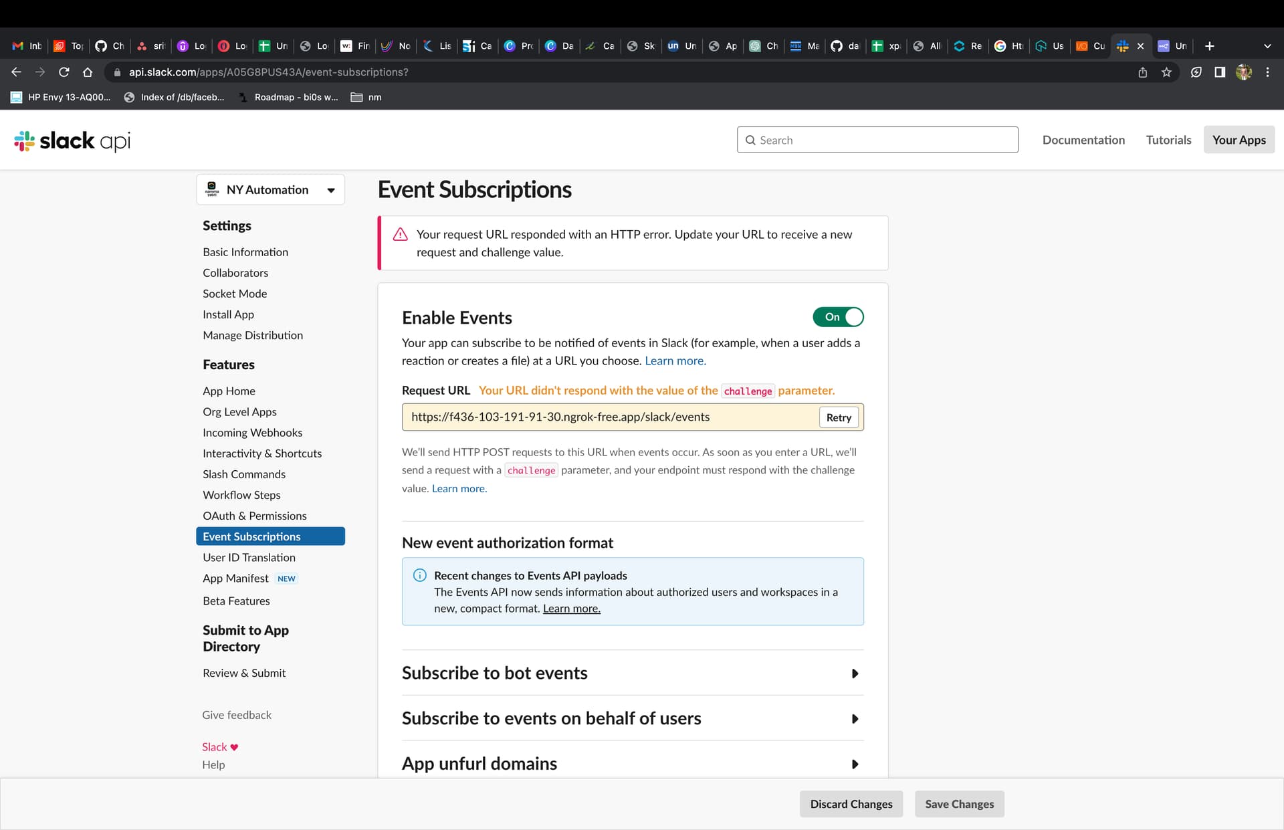The image size is (1284, 830).
Task: Reload the page with the browser refresh icon
Action: pyautogui.click(x=64, y=72)
